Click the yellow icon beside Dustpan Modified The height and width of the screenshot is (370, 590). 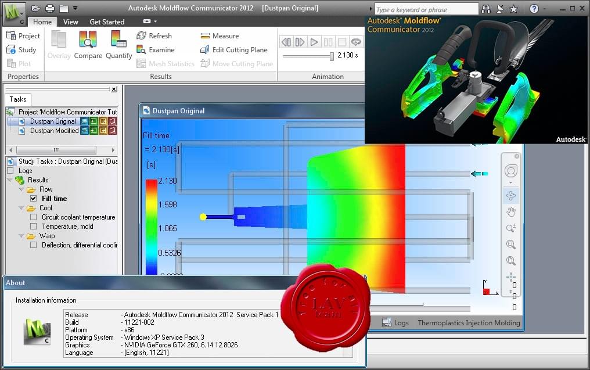pyautogui.click(x=103, y=131)
